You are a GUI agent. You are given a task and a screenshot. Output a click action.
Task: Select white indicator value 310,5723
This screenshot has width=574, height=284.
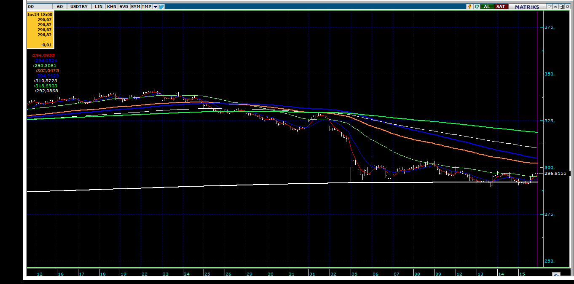tap(46, 80)
